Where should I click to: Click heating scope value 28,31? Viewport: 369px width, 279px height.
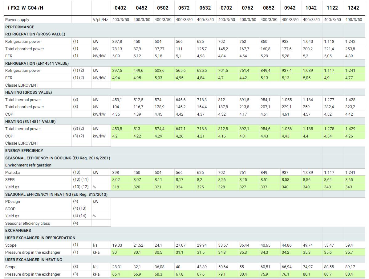click(117, 267)
